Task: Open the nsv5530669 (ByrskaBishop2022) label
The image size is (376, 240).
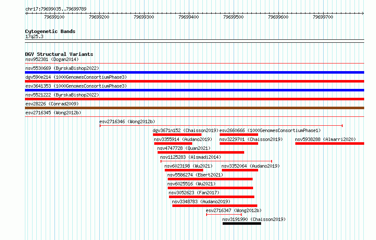Action: click(62, 68)
